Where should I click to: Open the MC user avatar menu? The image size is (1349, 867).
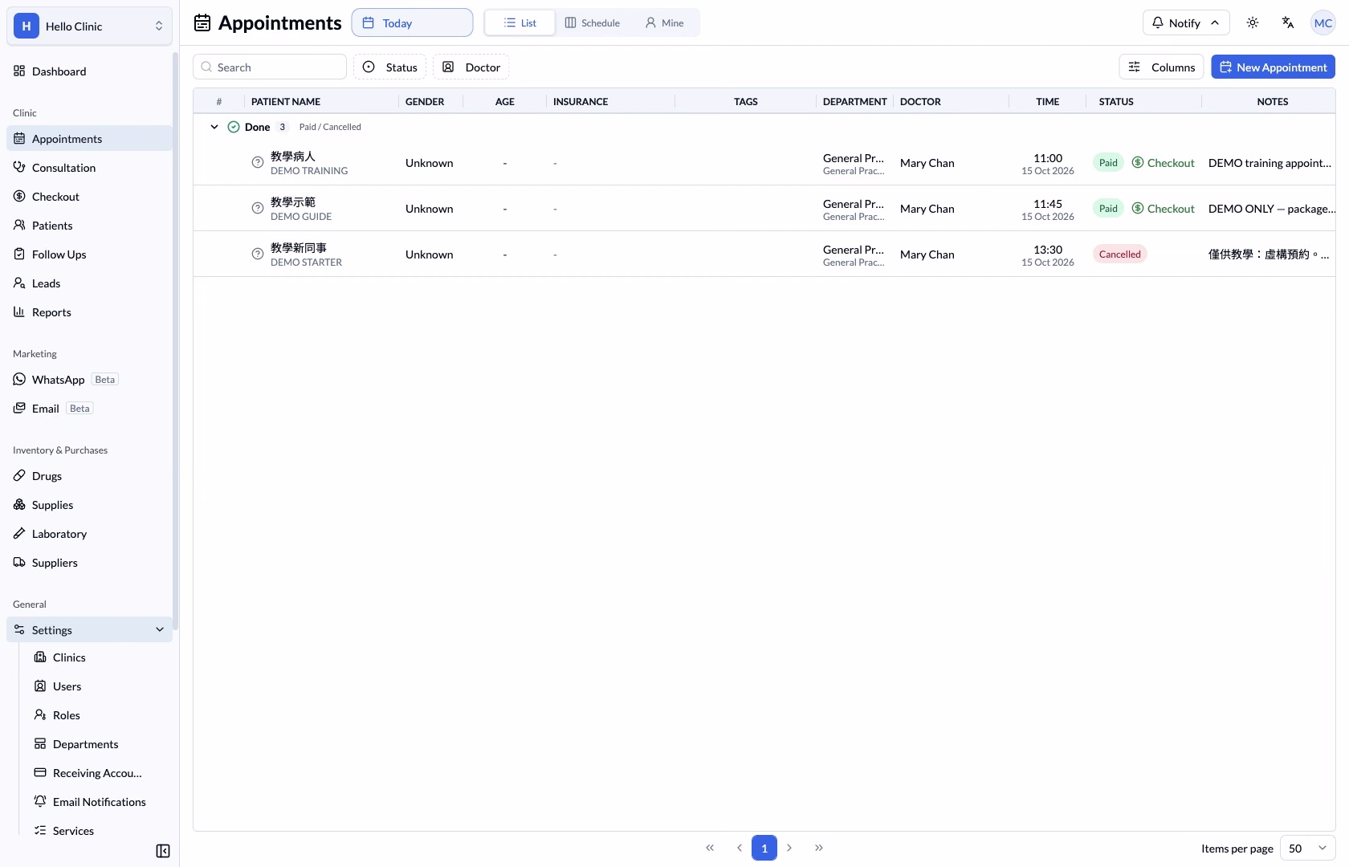(1323, 22)
